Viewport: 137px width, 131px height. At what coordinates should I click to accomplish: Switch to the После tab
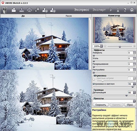[x=69, y=16]
